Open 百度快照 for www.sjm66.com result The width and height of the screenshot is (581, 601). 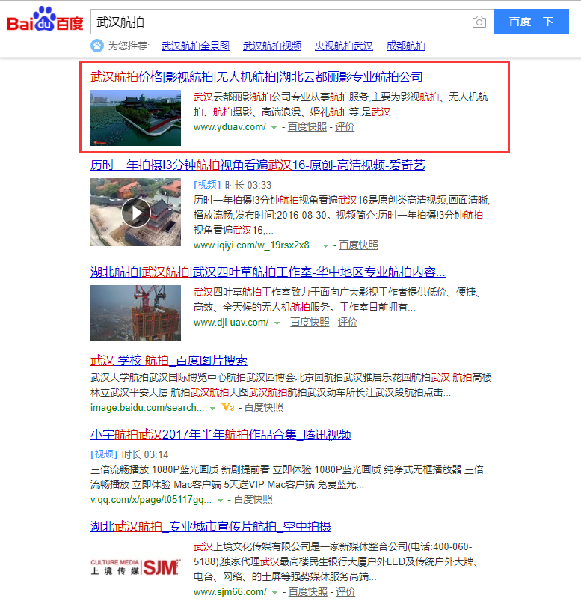point(307,591)
